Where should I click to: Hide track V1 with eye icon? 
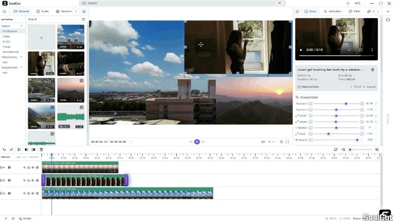tap(25, 167)
